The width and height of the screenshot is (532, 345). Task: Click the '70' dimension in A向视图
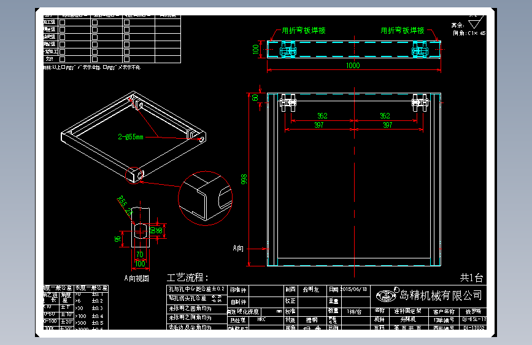click(140, 254)
